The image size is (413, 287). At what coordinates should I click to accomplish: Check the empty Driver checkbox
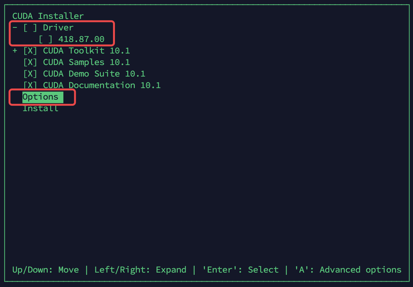pos(30,28)
